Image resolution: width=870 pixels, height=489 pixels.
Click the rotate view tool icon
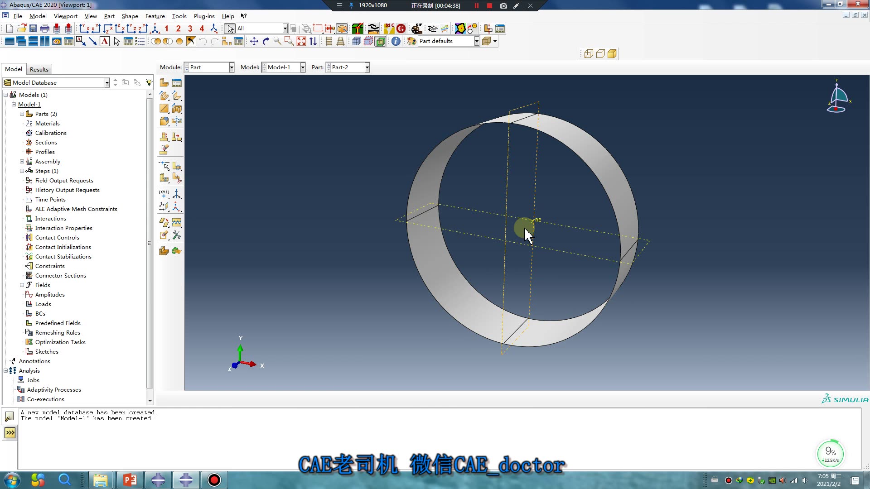266,41
